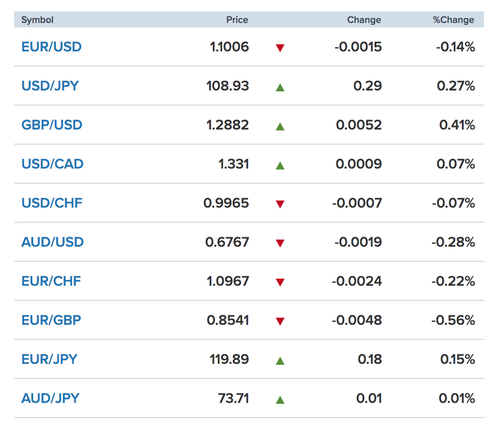Click the red down arrow for EUR/GBP
500x425 pixels.
tap(280, 321)
